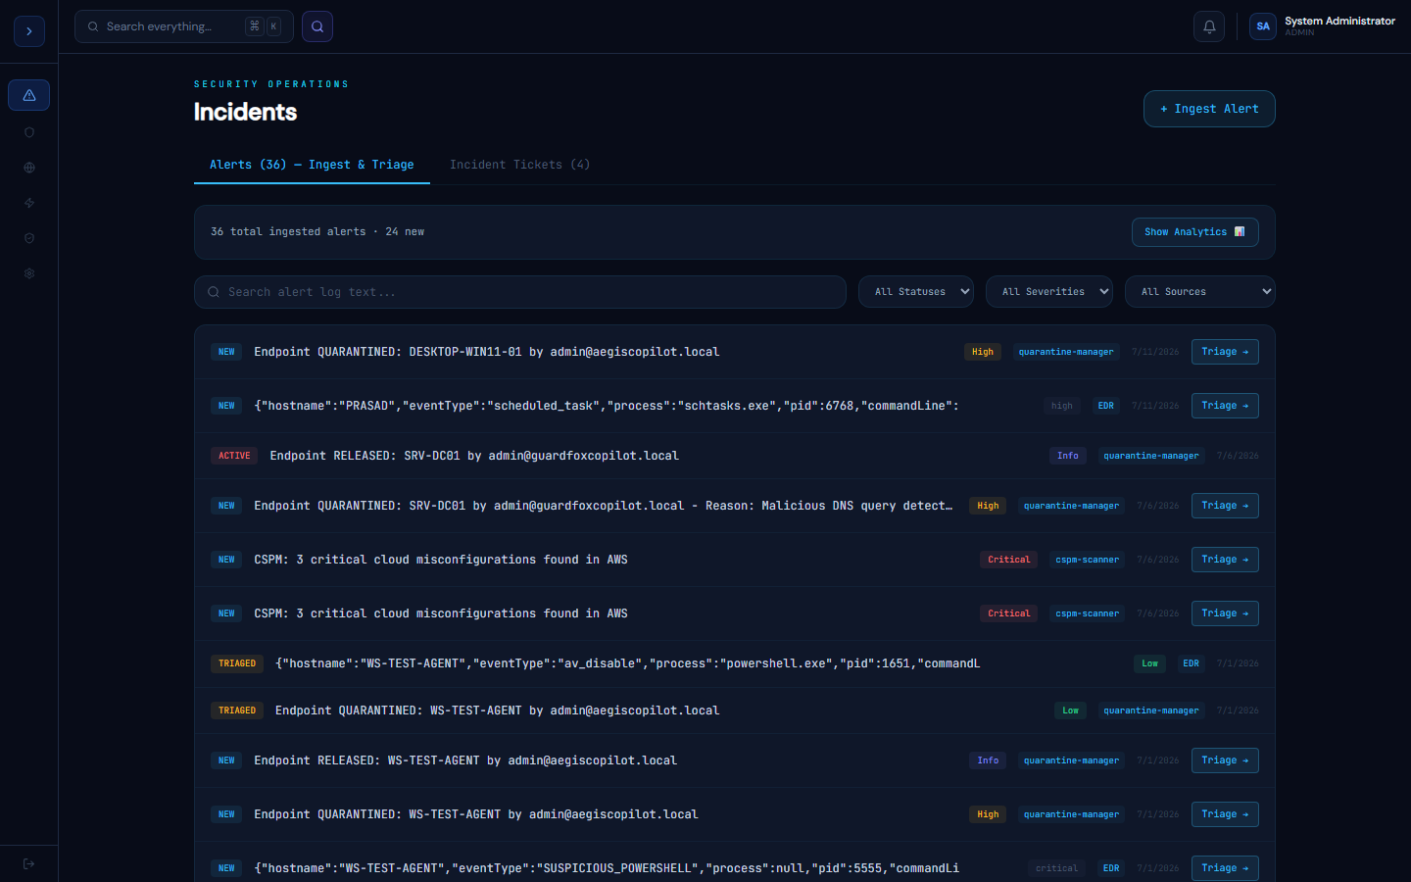Click the SA user avatar
Viewport: 1411px width, 882px height.
click(1263, 26)
